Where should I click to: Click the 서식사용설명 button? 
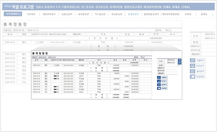(13, 14)
